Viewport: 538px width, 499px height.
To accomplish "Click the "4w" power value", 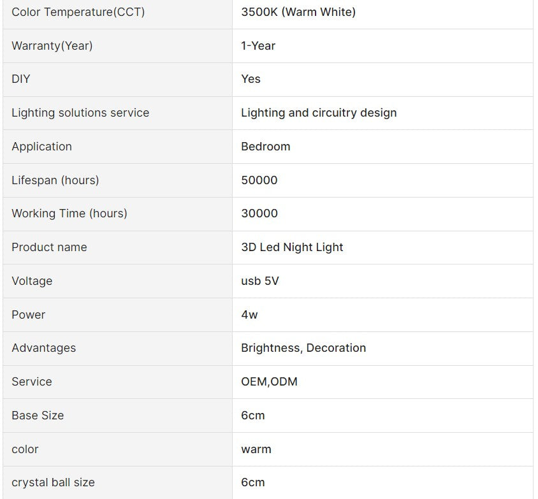I will (249, 315).
